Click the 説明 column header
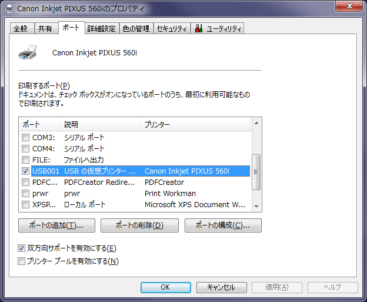This screenshot has width=367, height=302. [x=101, y=124]
